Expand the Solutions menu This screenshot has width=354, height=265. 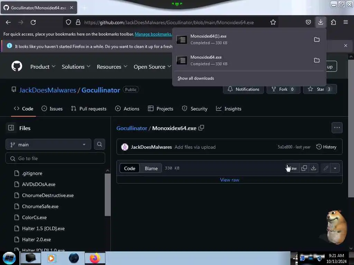76,67
